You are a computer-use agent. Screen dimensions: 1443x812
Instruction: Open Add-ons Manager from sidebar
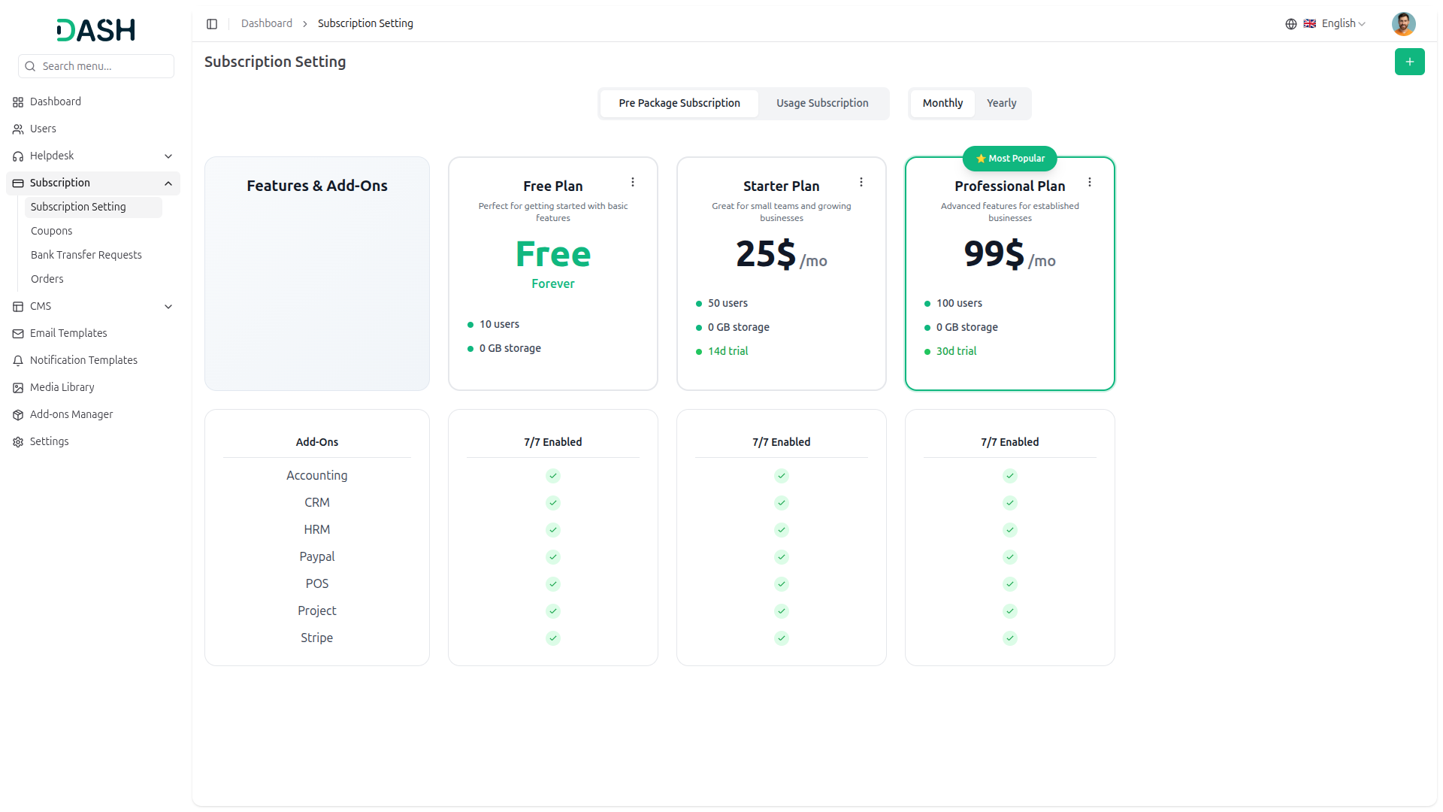pyautogui.click(x=71, y=414)
